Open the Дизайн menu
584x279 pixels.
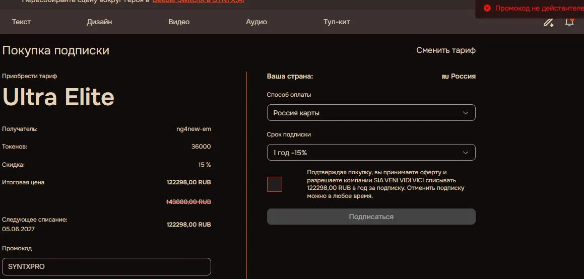pyautogui.click(x=99, y=22)
